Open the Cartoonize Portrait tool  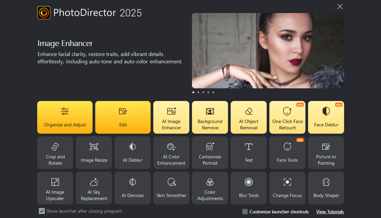coord(210,153)
